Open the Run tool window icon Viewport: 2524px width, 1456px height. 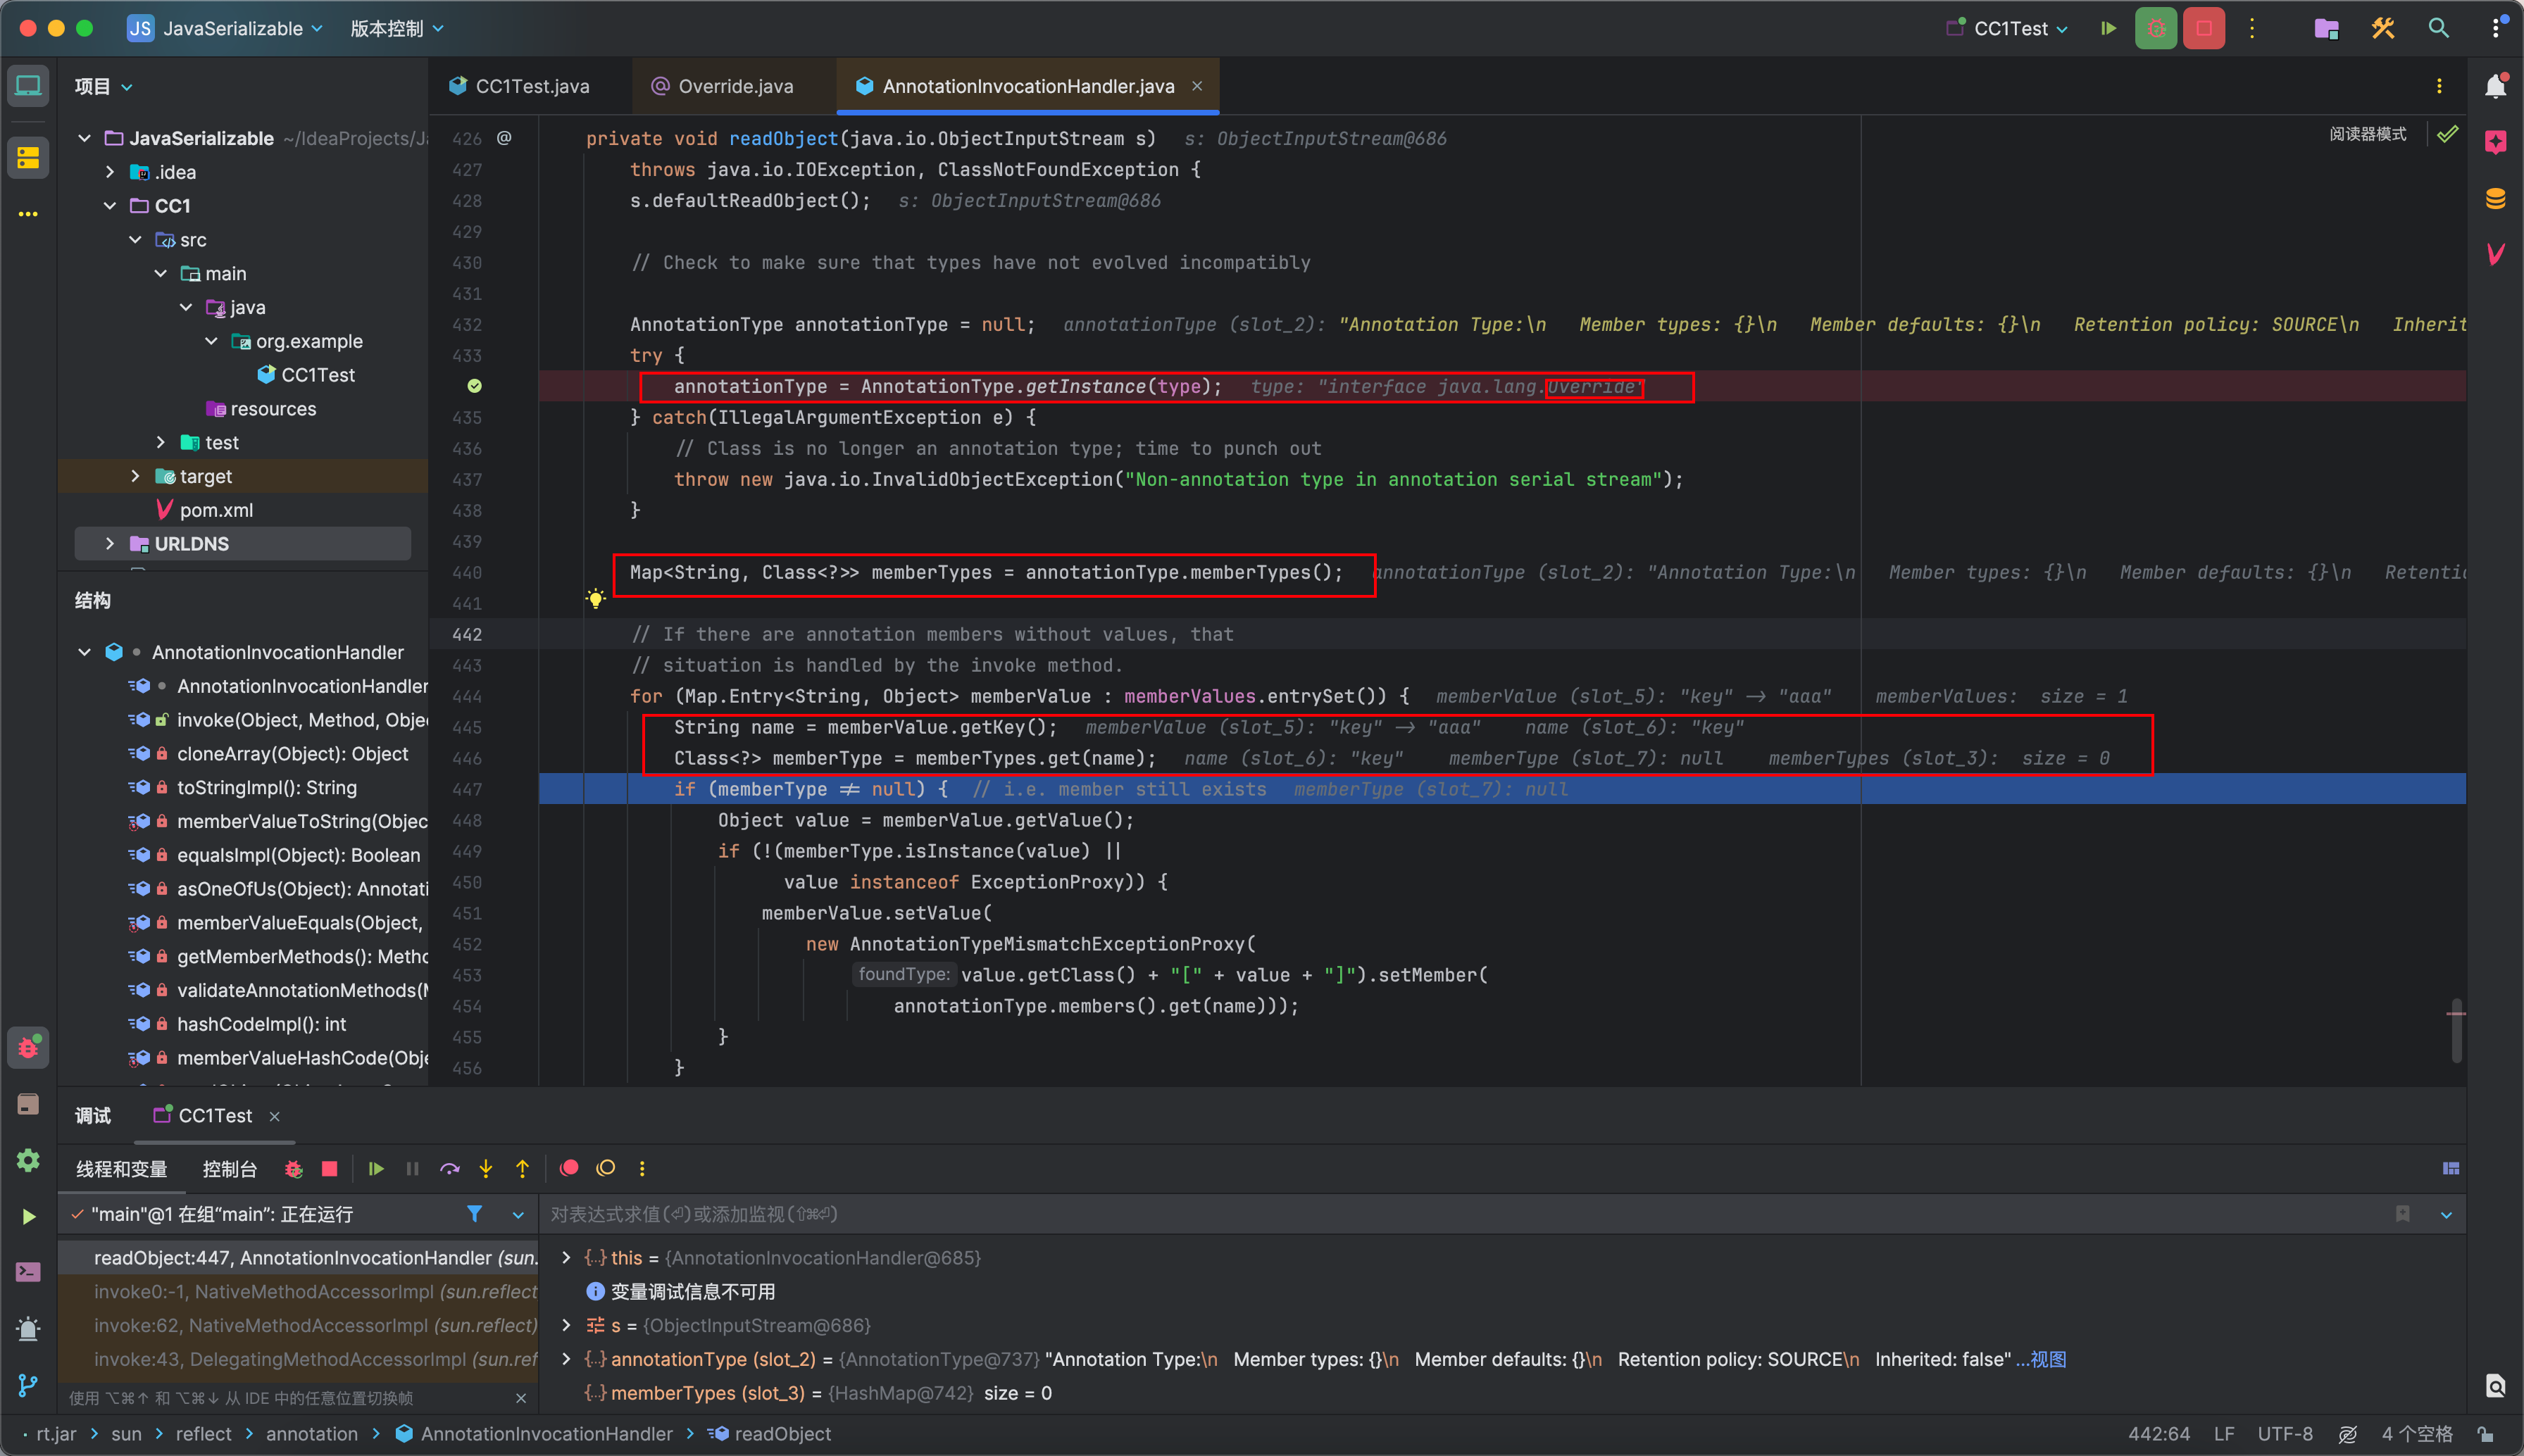point(28,1216)
